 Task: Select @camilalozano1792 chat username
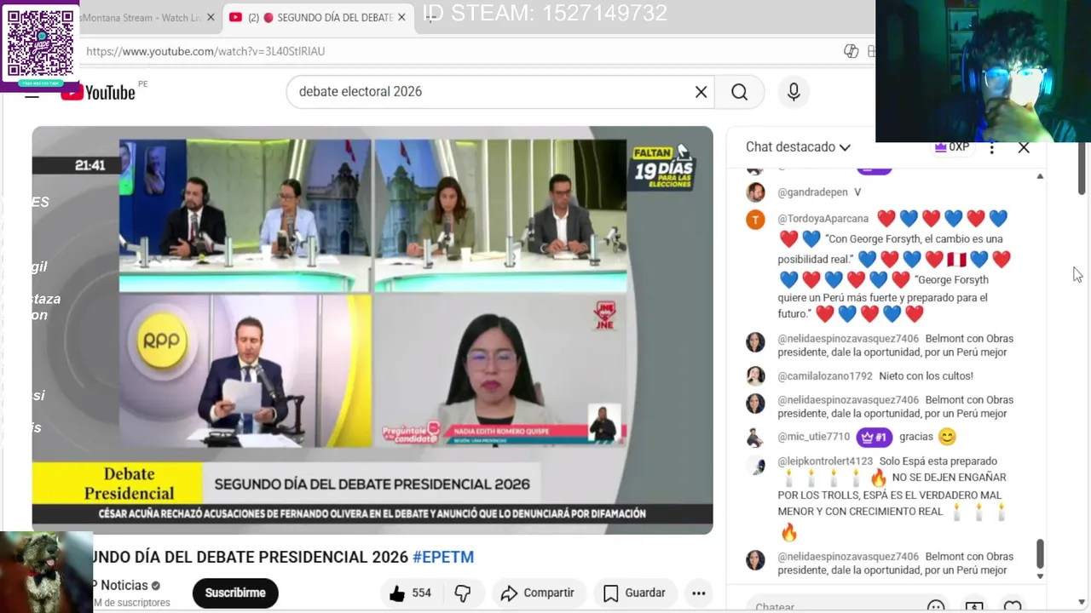825,376
